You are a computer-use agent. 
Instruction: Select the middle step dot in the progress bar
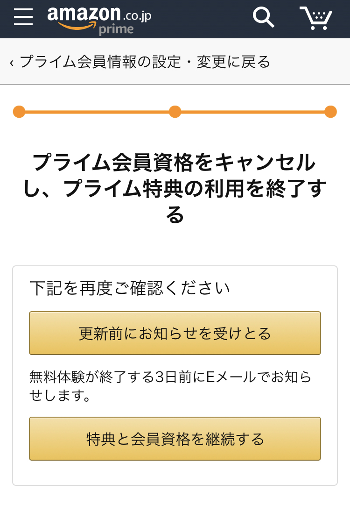tap(175, 112)
